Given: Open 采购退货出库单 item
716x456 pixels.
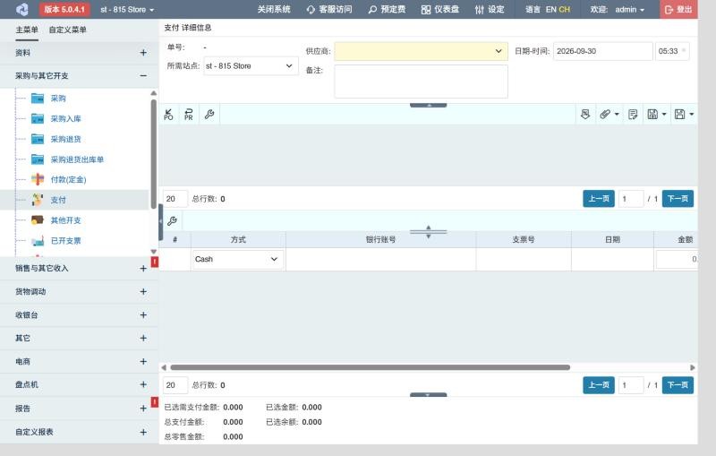Looking at the screenshot, I should pyautogui.click(x=77, y=159).
